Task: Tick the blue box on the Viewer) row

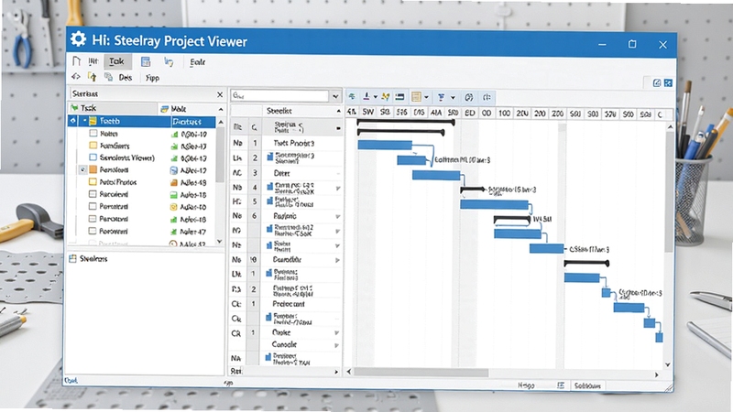Action: coord(93,157)
